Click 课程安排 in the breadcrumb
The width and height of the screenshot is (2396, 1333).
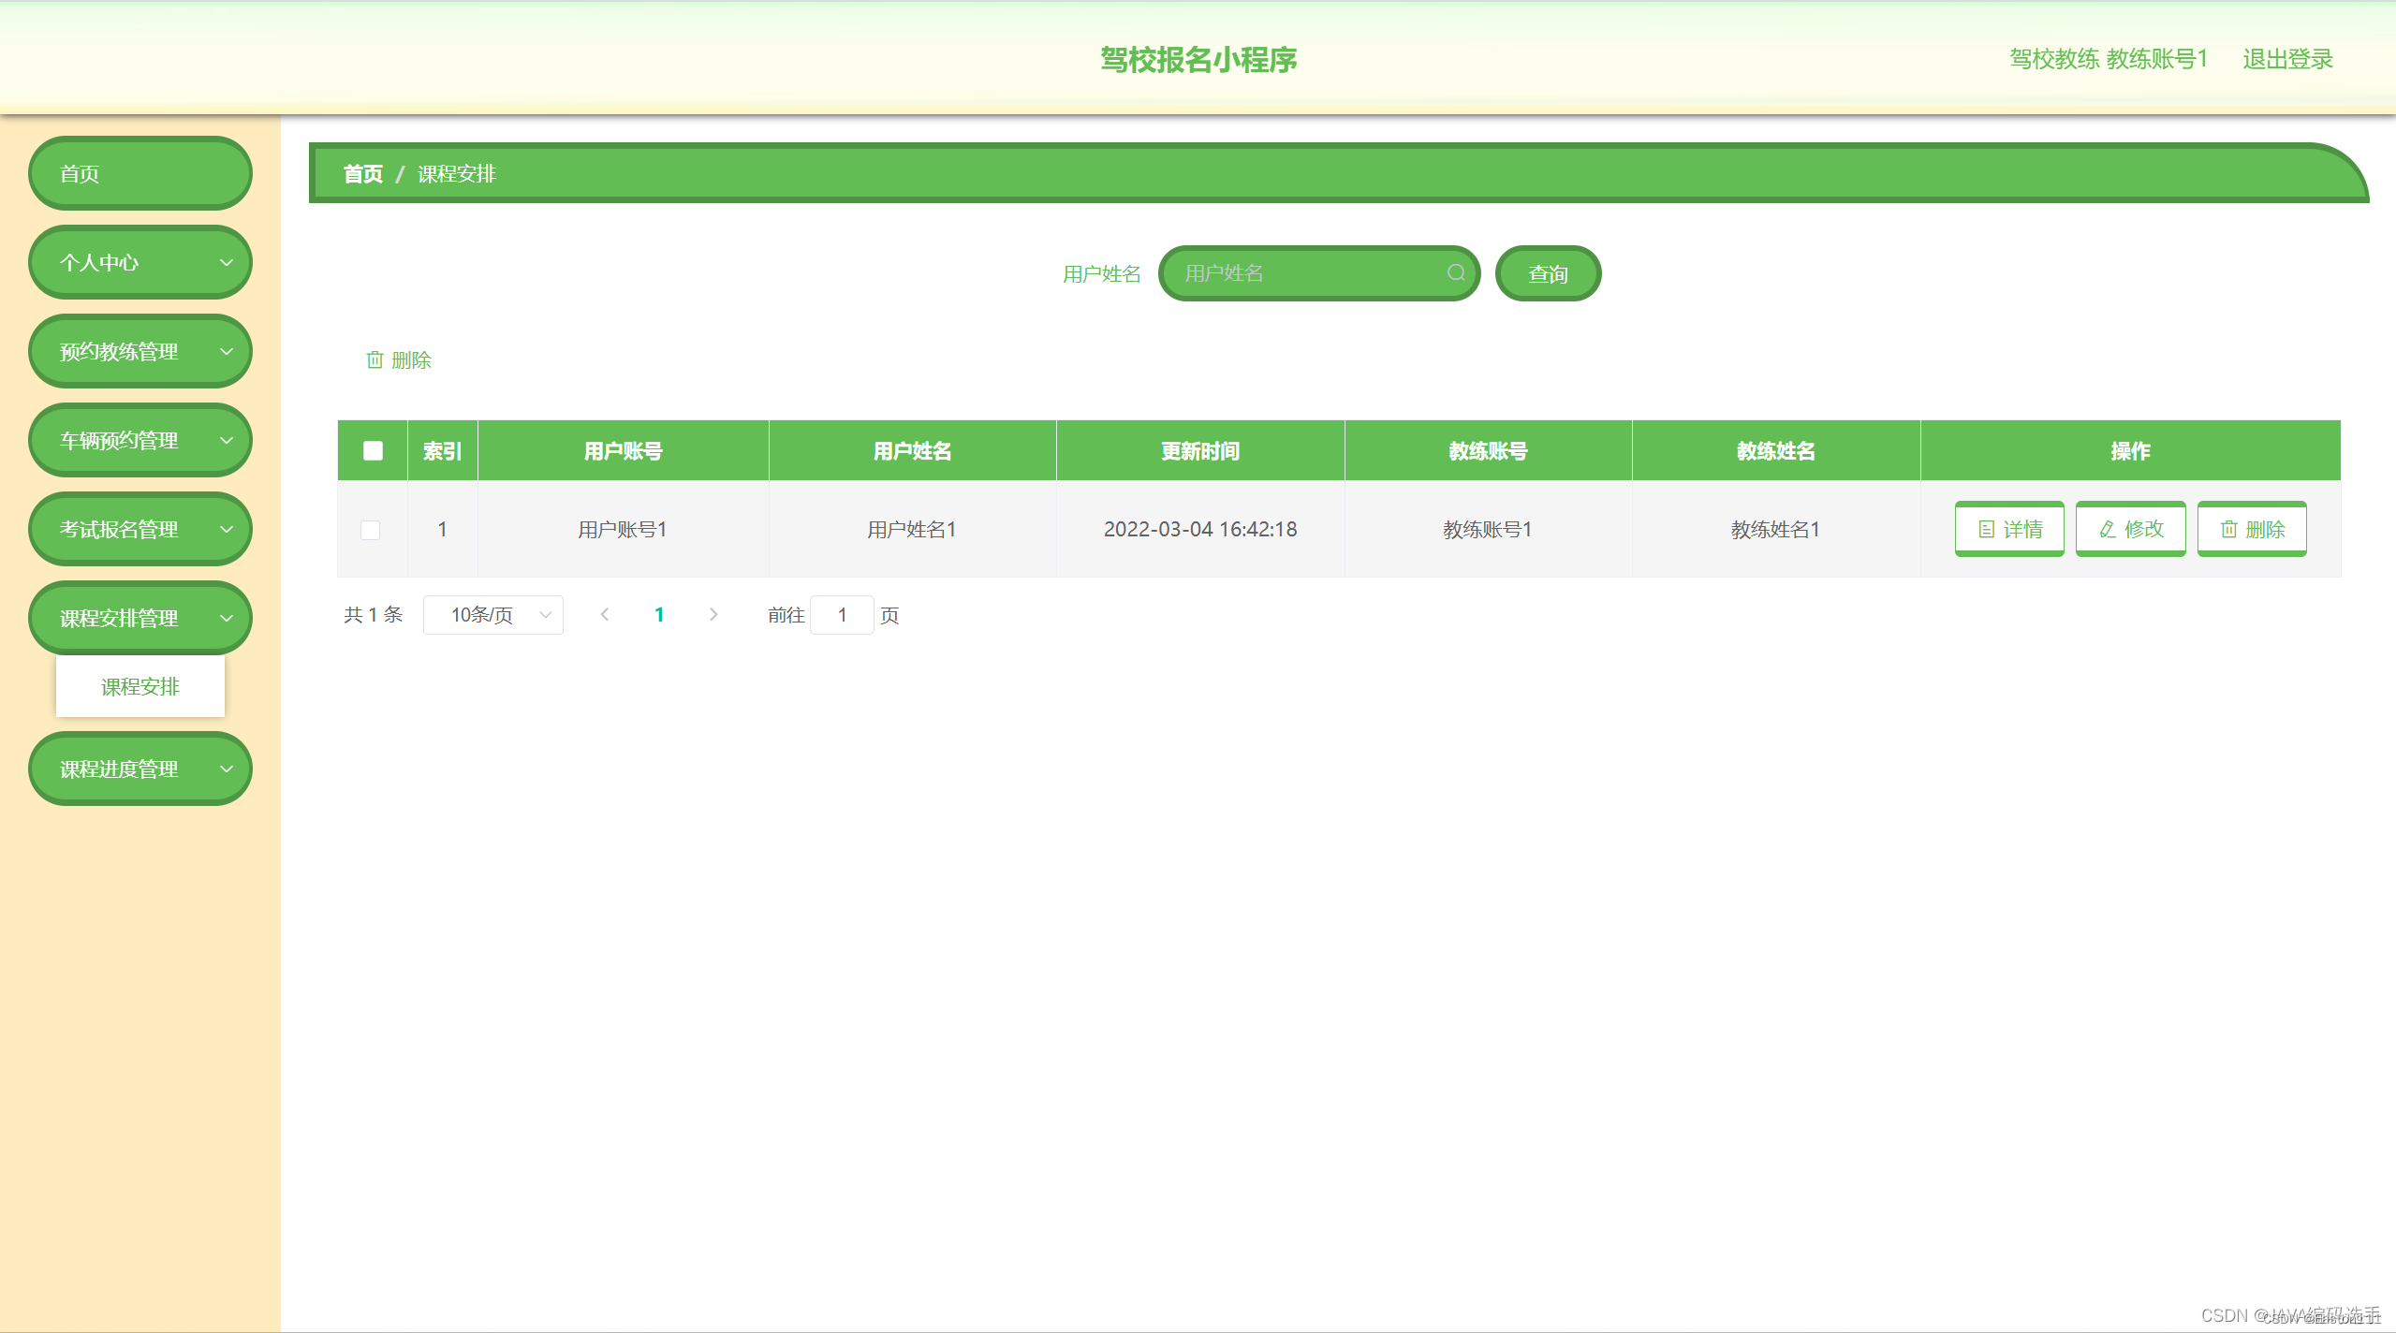coord(457,174)
